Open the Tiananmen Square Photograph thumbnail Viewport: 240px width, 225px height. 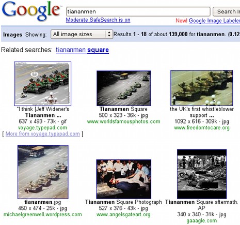click(124, 179)
